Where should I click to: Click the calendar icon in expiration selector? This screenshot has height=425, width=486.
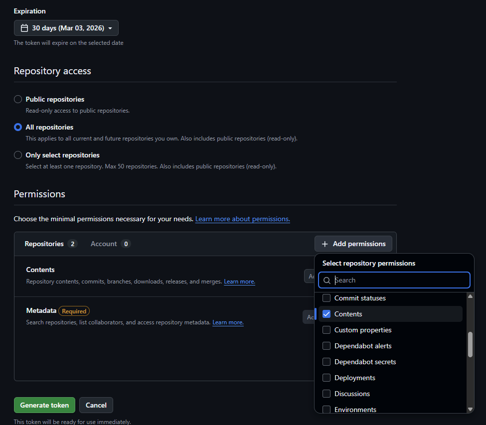pyautogui.click(x=24, y=28)
